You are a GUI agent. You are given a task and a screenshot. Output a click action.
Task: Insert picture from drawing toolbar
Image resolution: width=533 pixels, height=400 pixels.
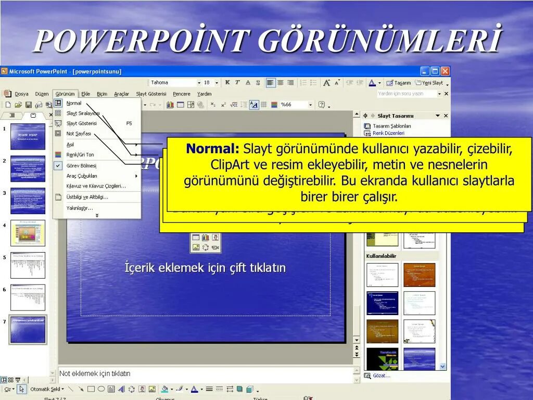pos(152,389)
